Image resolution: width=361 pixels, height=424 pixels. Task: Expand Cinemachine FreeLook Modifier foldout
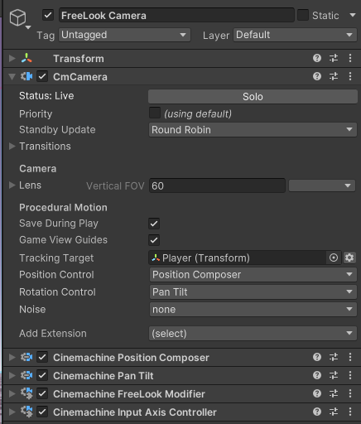(12, 393)
